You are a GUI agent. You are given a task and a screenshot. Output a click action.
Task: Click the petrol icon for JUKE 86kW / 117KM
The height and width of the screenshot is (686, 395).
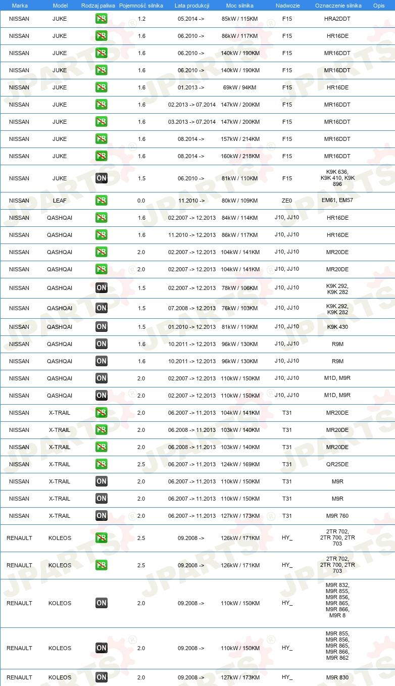coord(102,36)
